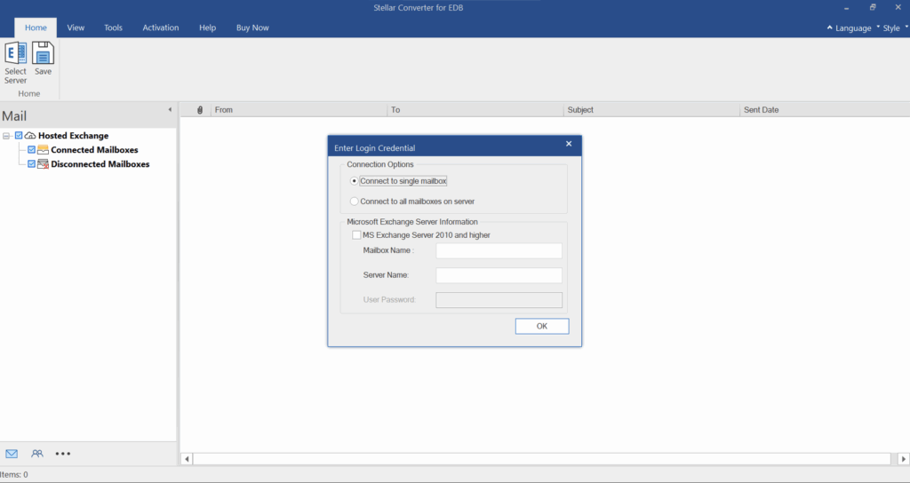Image resolution: width=910 pixels, height=483 pixels.
Task: Close the Enter Login Credential dialog
Action: tap(569, 144)
